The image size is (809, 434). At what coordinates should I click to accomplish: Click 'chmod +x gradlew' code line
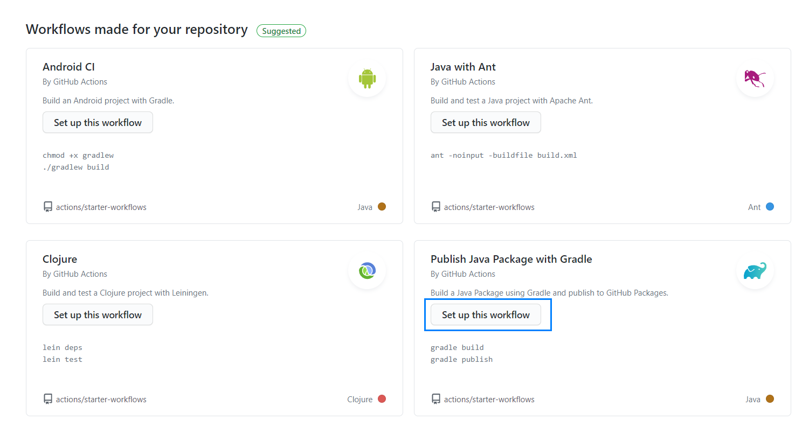click(x=78, y=155)
